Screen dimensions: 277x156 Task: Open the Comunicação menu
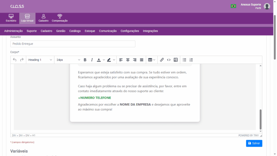pyautogui.click(x=108, y=31)
